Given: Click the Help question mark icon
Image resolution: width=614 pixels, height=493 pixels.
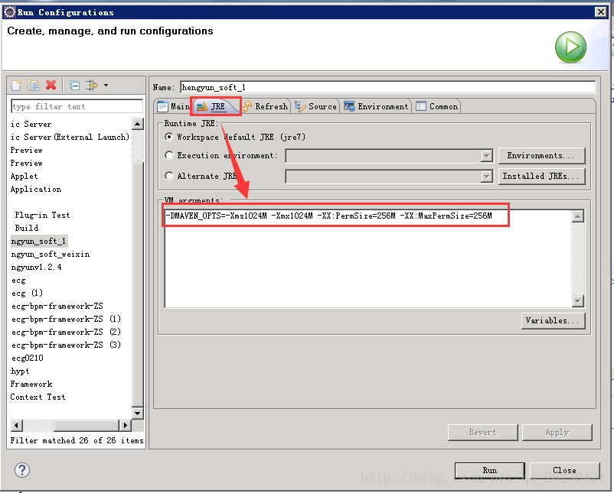Looking at the screenshot, I should tap(21, 470).
